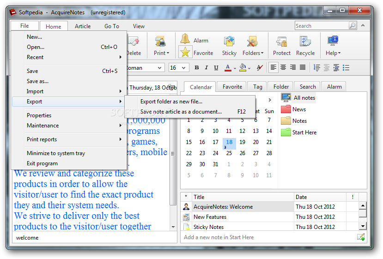Click line spacing icon

pos(316,67)
